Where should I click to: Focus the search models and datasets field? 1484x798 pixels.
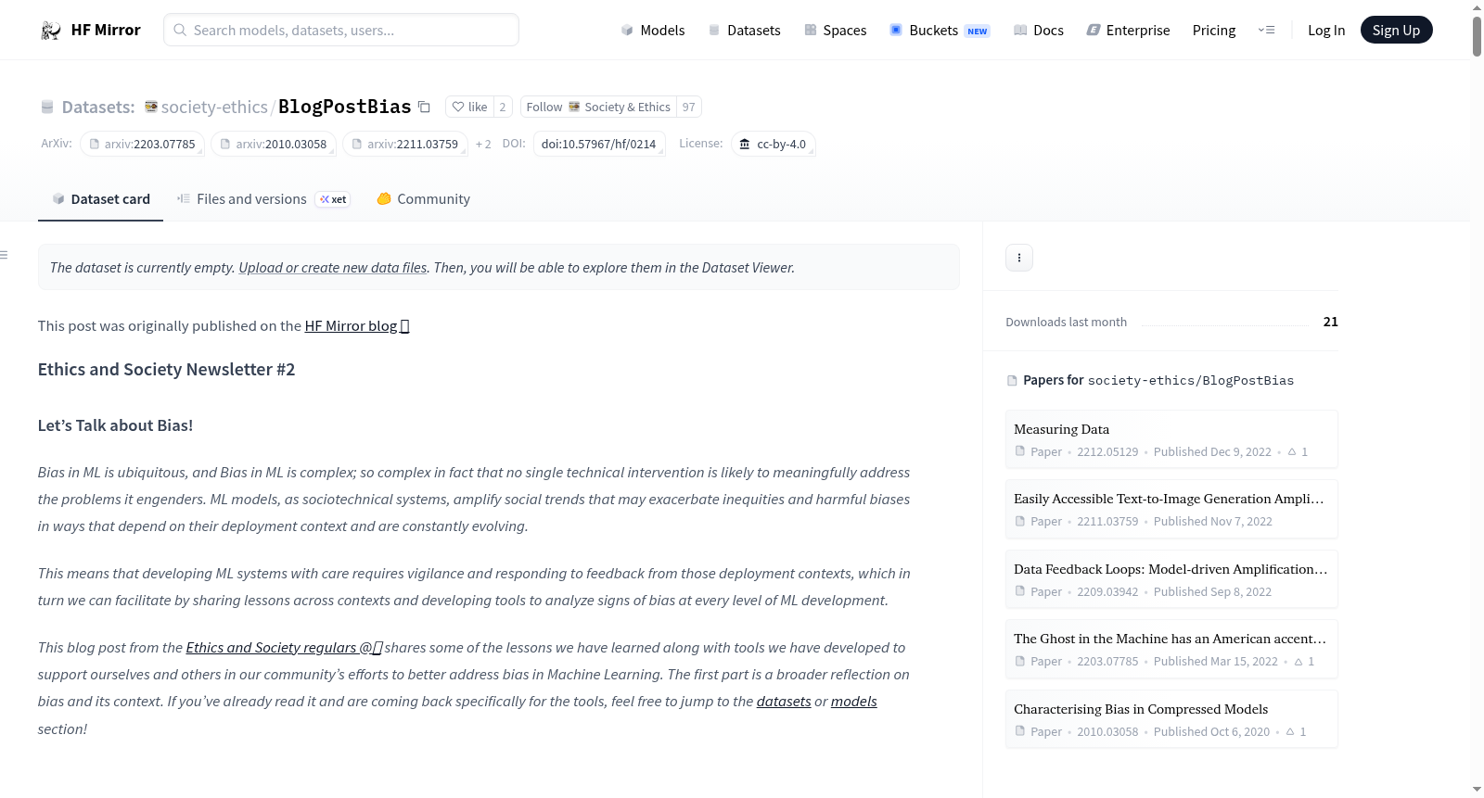[x=341, y=30]
